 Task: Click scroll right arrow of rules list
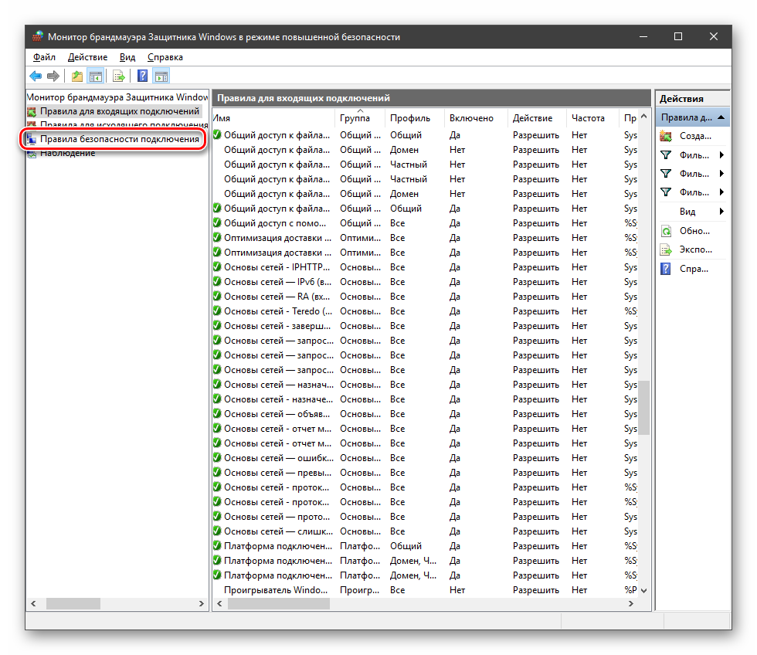pyautogui.click(x=630, y=603)
